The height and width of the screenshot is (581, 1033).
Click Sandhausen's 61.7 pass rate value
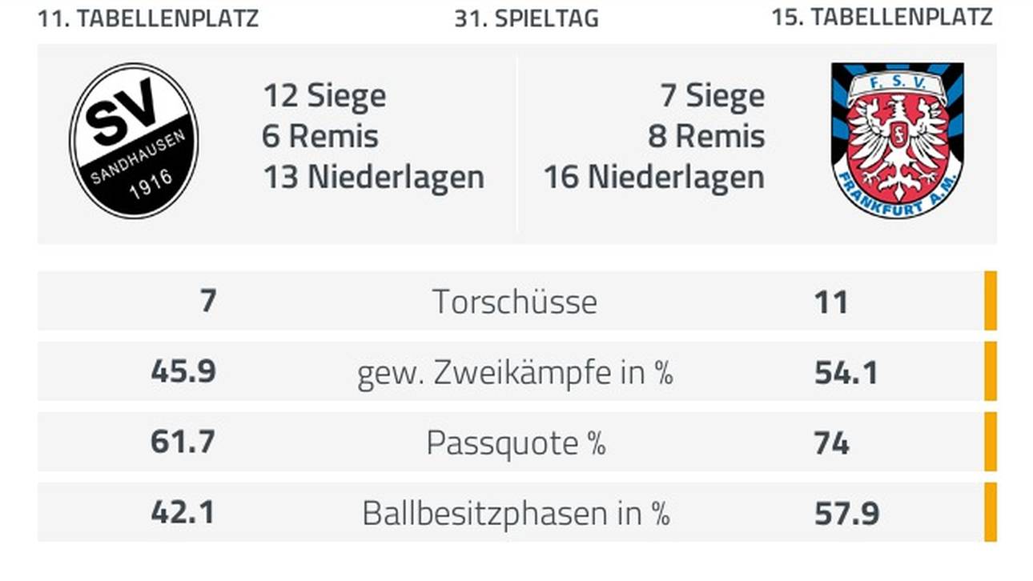(x=183, y=443)
